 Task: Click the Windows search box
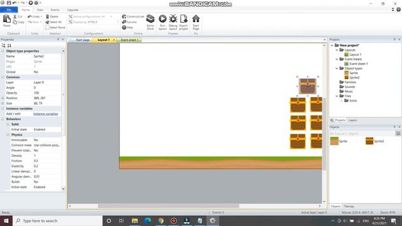(x=58, y=220)
